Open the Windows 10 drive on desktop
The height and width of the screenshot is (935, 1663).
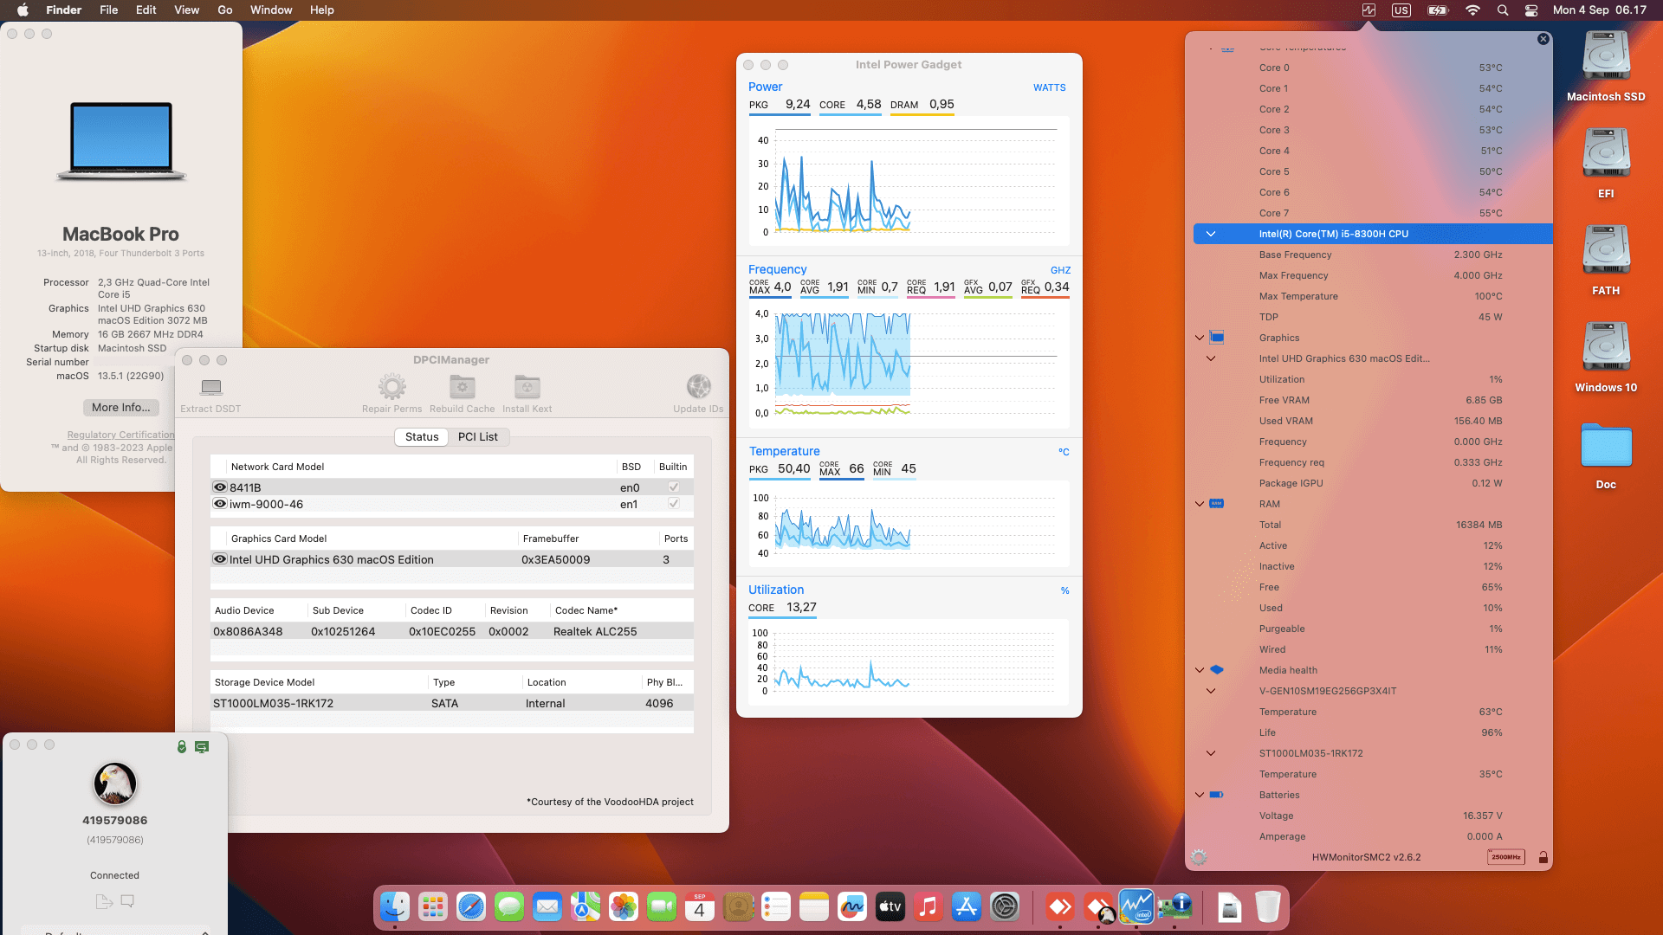click(x=1606, y=348)
